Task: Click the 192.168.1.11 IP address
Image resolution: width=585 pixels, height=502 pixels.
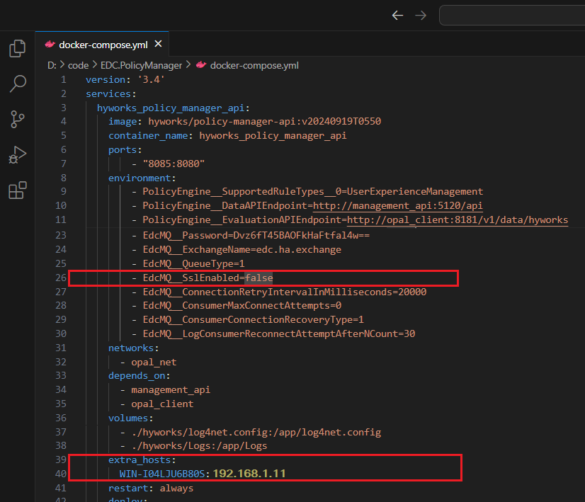Action: point(249,473)
